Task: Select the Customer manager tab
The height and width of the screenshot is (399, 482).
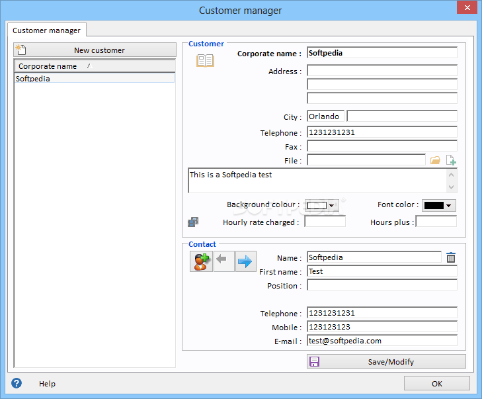Action: (x=47, y=30)
